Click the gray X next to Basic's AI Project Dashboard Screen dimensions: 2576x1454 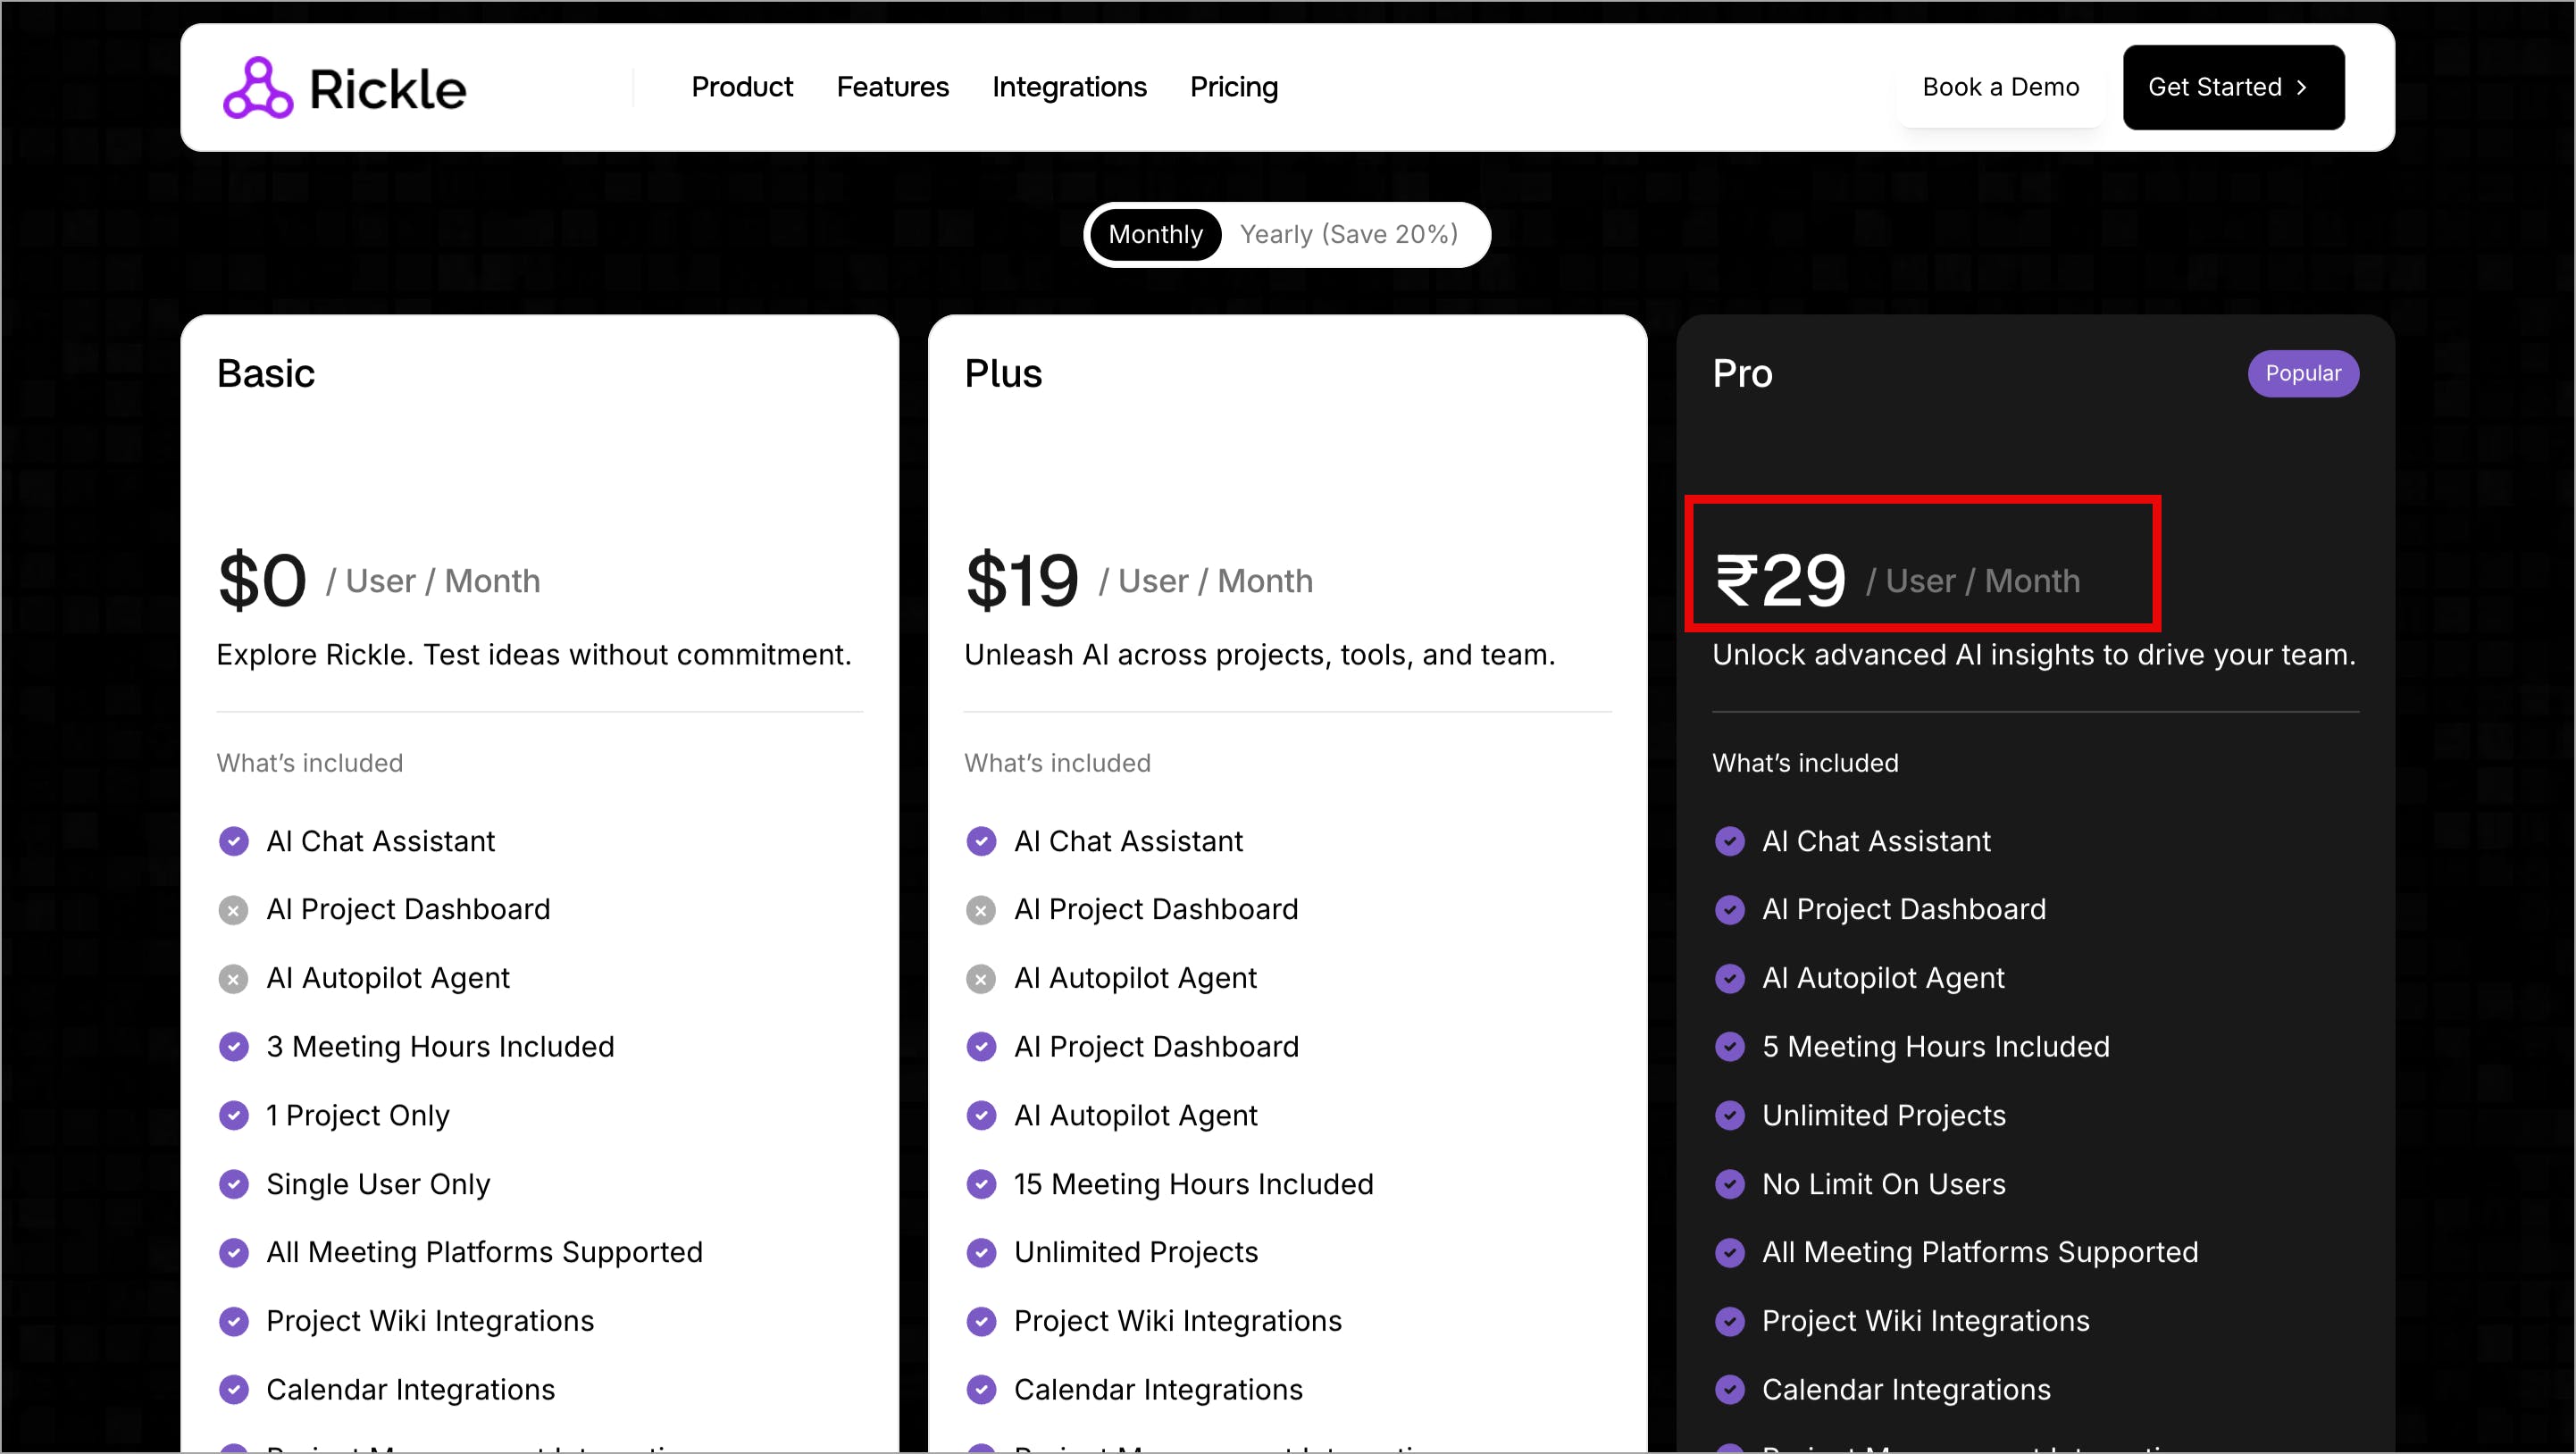[234, 910]
